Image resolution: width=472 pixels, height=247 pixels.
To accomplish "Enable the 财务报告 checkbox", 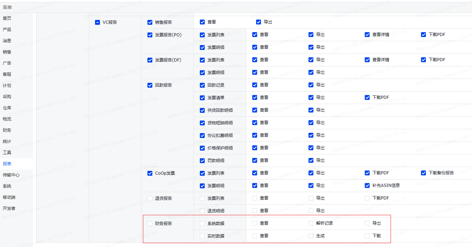I will [x=150, y=223].
